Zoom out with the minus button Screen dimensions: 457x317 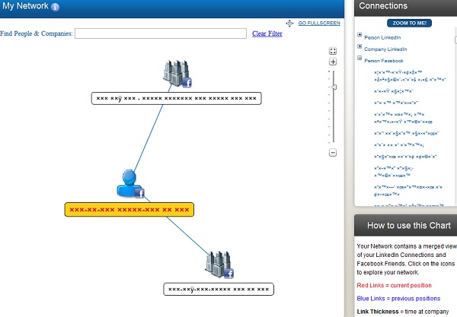tap(333, 152)
